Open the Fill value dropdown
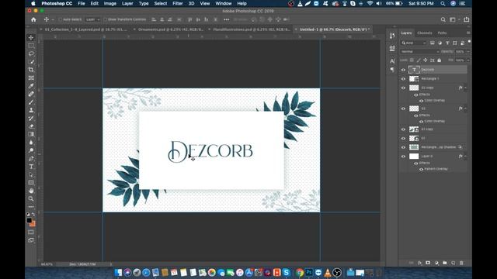 468,60
